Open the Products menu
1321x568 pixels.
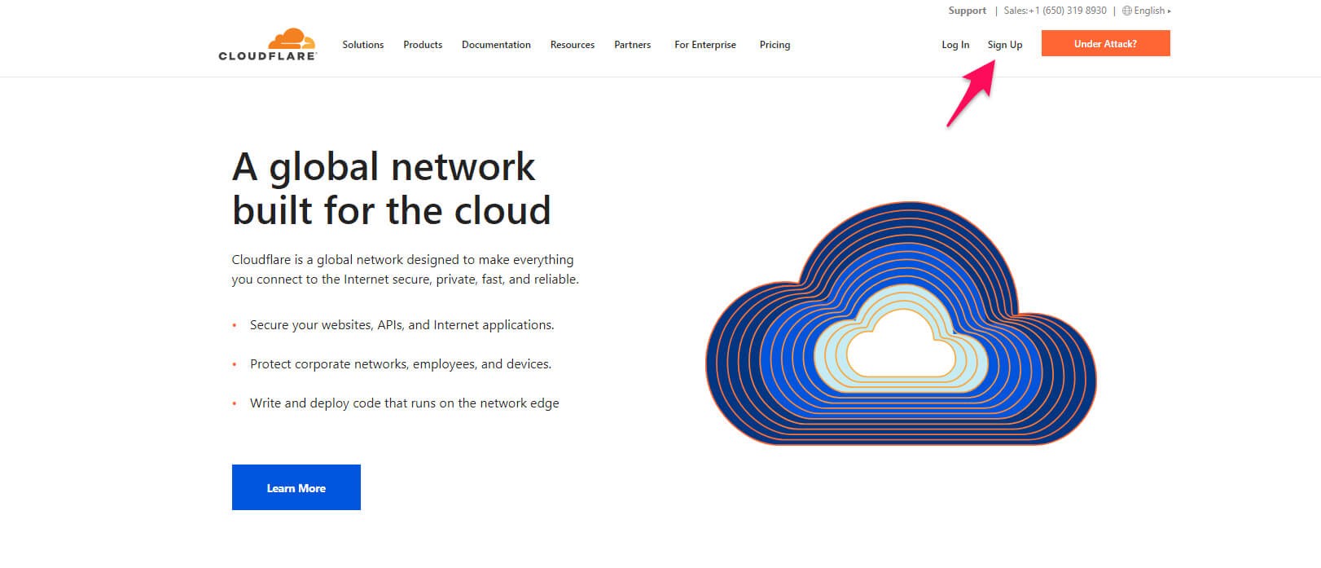(x=423, y=45)
